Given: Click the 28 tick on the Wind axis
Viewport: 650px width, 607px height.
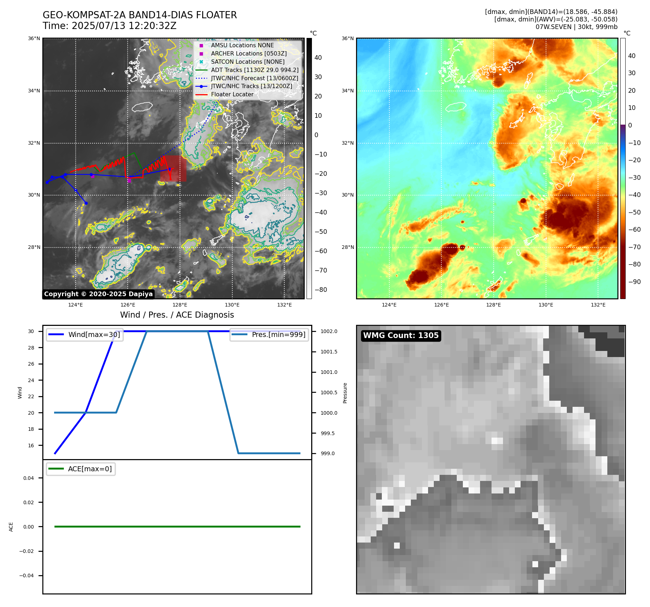Looking at the screenshot, I should [31, 348].
